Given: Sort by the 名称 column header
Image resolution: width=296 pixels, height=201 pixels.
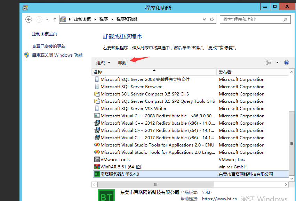Looking at the screenshot, I should pos(154,72).
